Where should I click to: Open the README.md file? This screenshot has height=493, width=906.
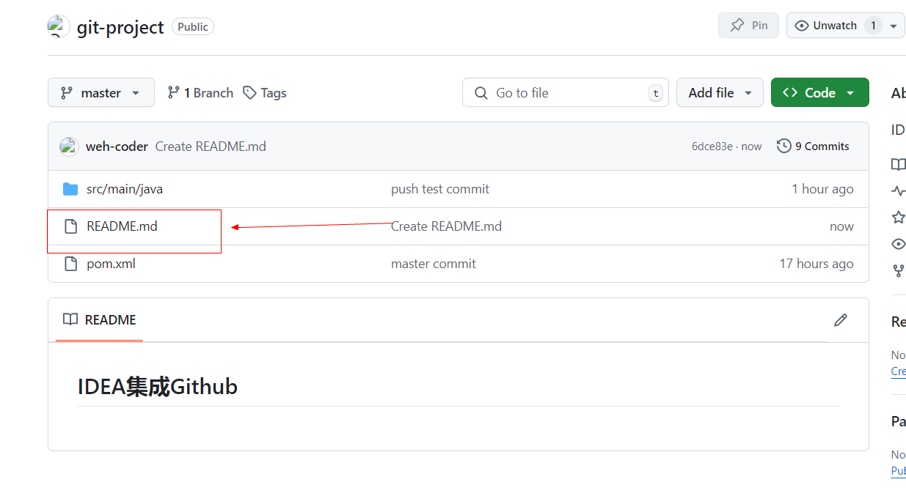point(122,226)
